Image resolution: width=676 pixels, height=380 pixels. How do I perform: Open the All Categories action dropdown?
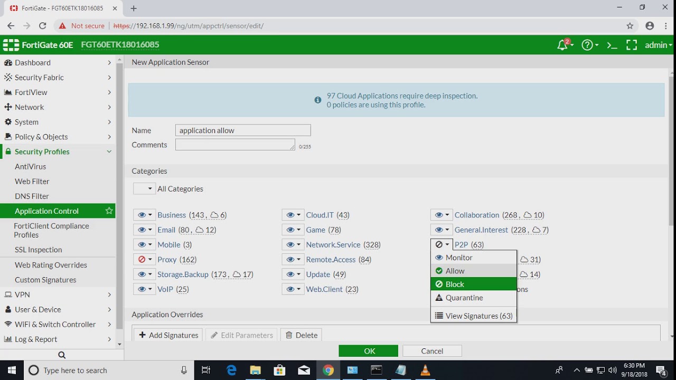(144, 188)
